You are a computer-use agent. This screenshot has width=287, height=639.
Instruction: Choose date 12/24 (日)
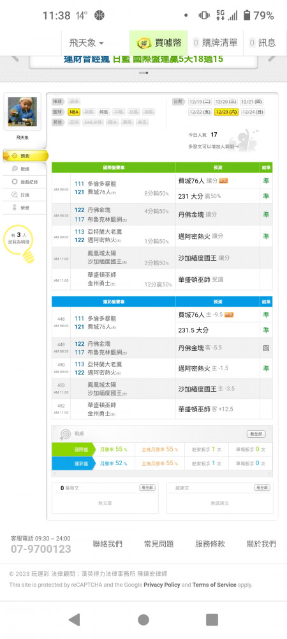click(253, 112)
